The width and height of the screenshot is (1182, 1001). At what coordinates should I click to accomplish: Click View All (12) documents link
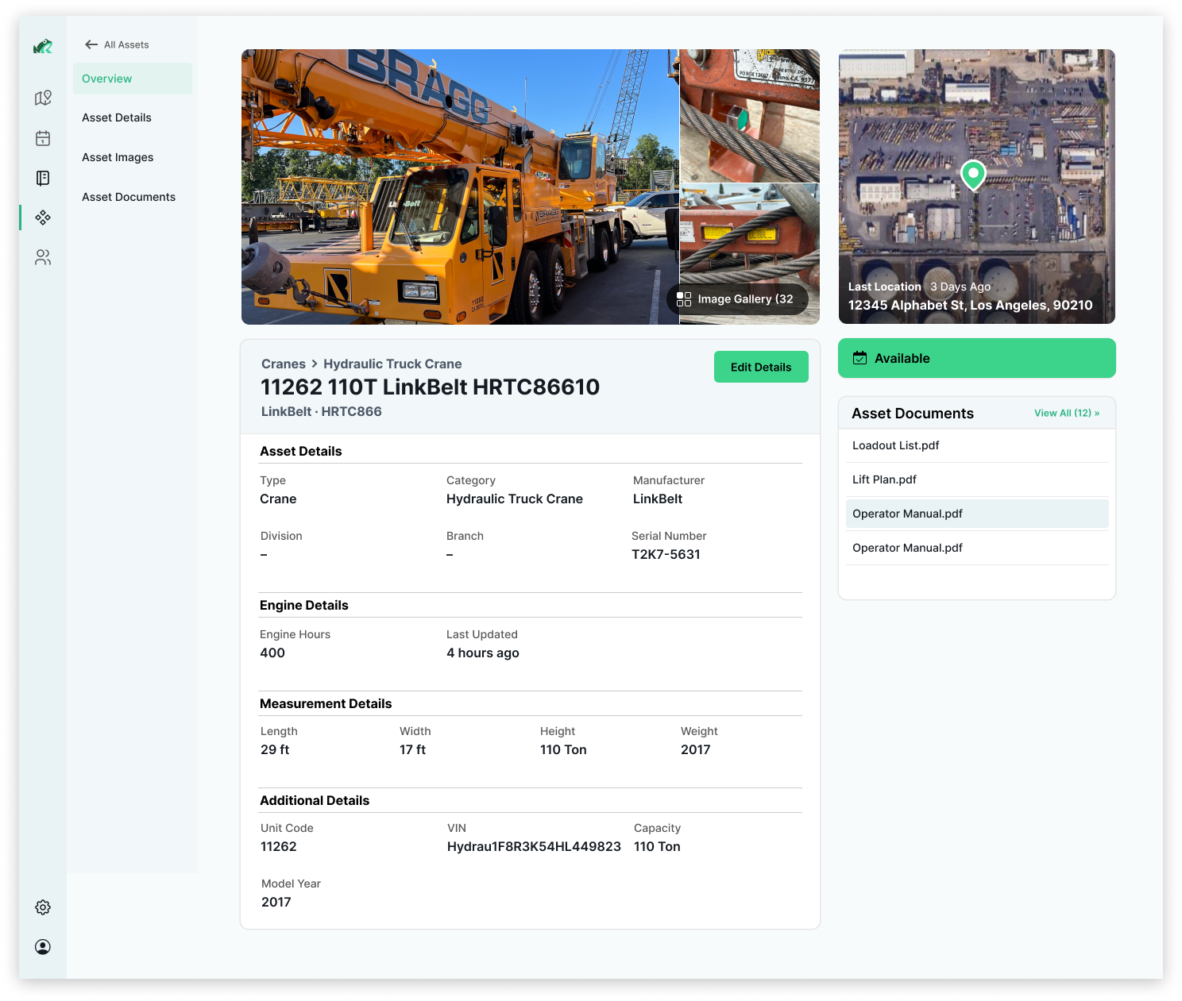[1067, 413]
